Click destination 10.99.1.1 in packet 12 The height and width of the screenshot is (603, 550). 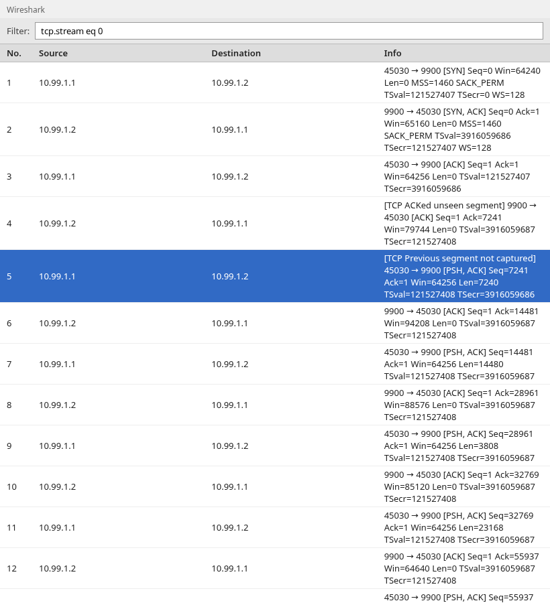coord(229,568)
